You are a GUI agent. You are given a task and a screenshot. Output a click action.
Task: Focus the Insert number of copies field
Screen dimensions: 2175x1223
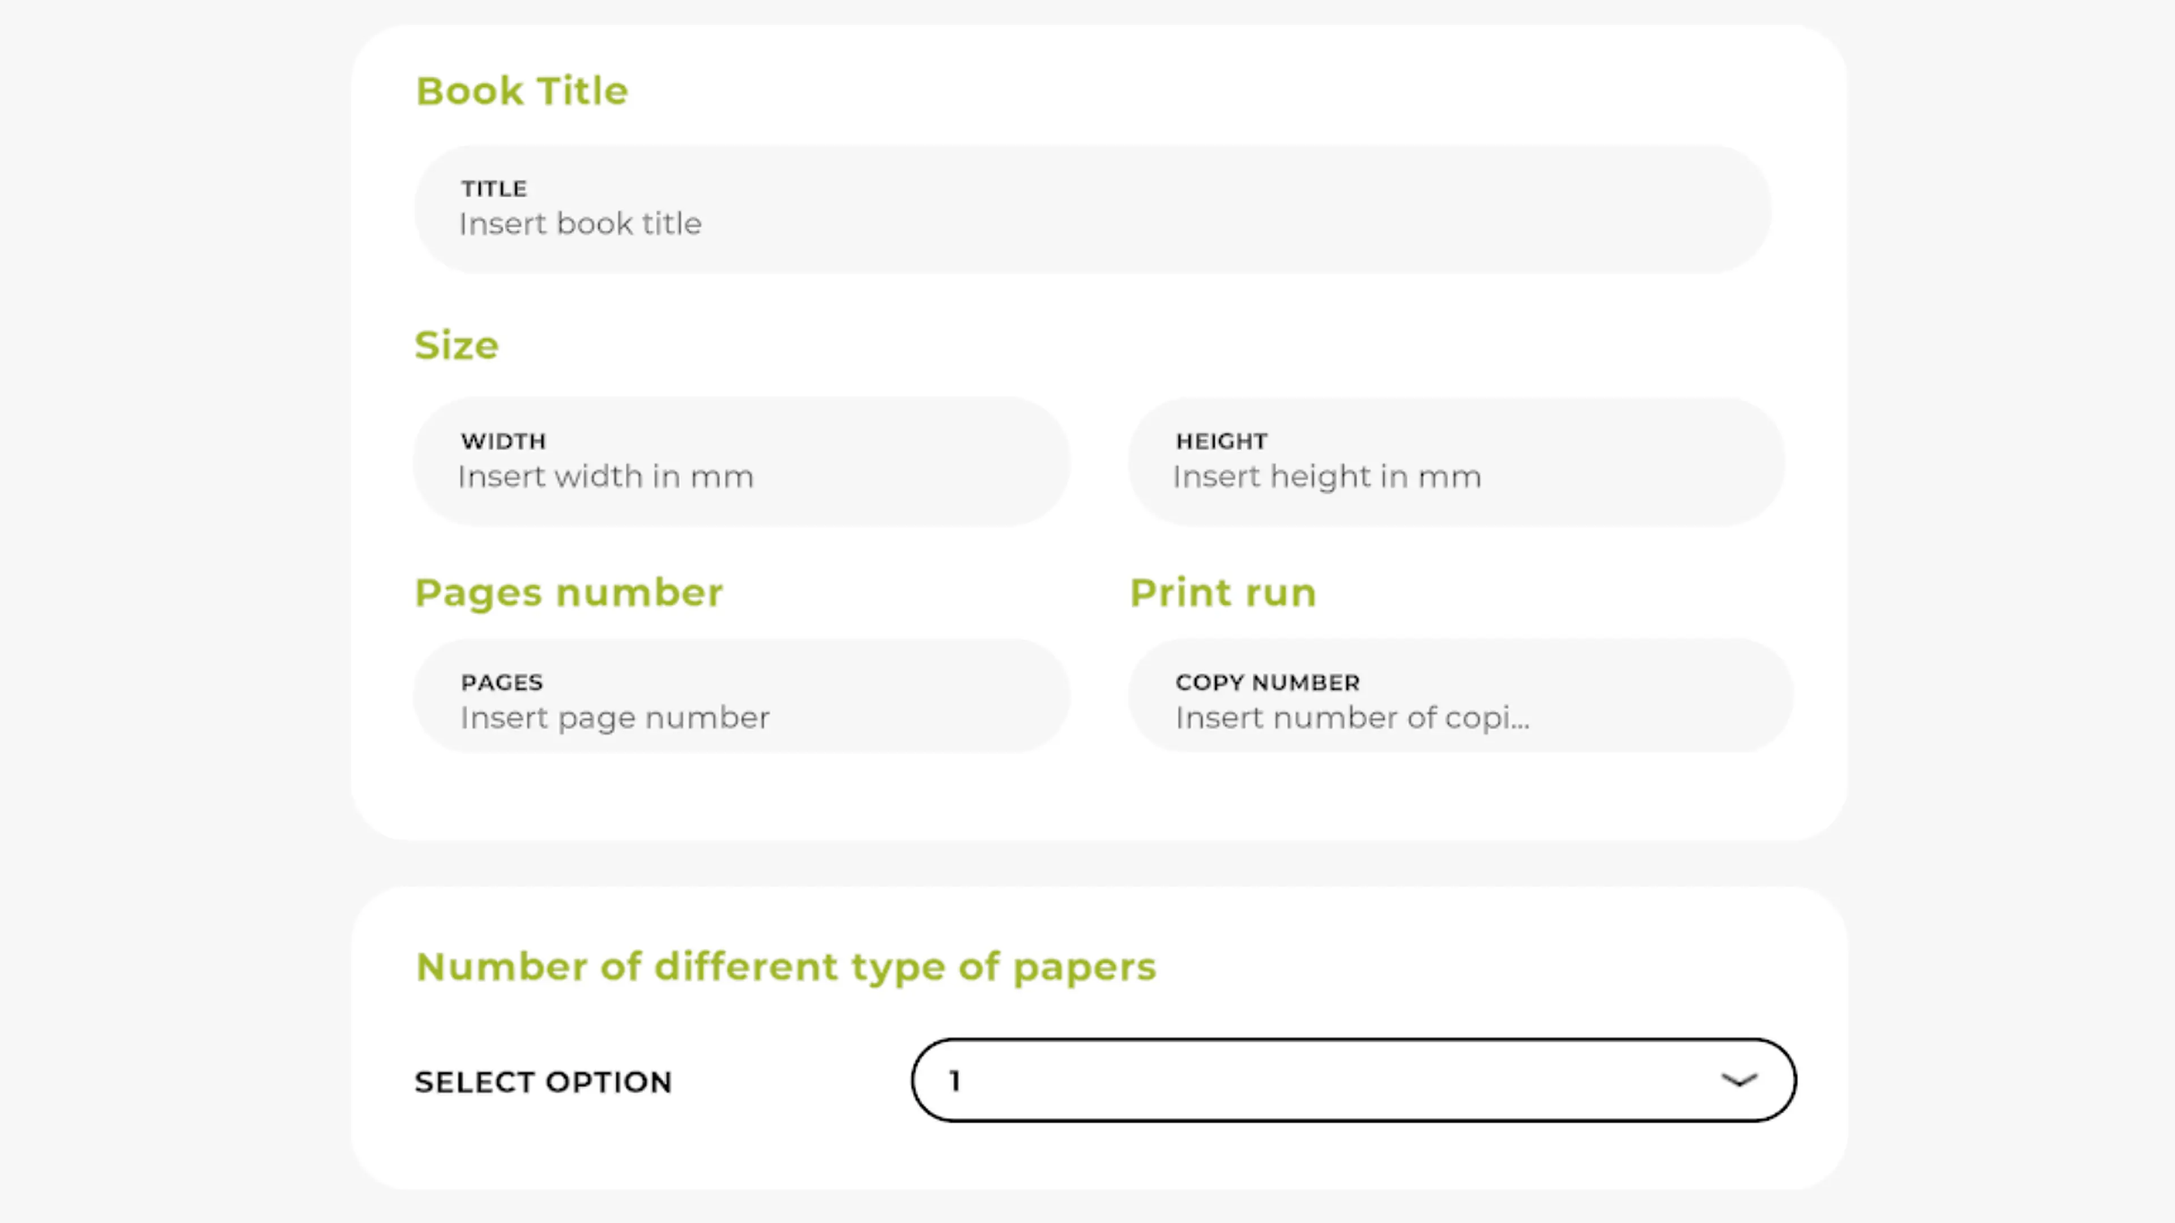pos(1461,695)
